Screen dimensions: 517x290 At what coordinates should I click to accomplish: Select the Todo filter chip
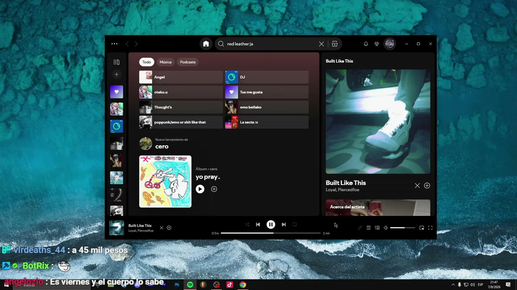[147, 62]
